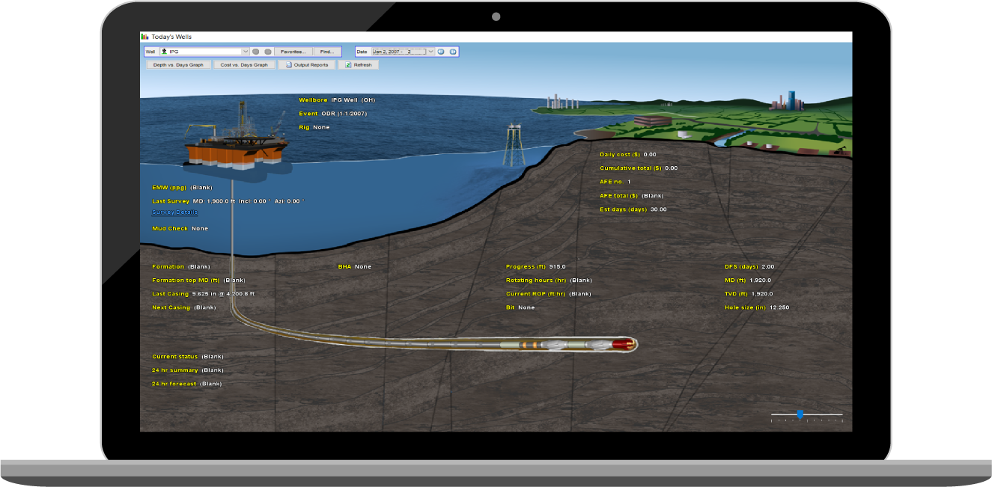Click the TVD (ft) 1,920.0 value

point(762,294)
